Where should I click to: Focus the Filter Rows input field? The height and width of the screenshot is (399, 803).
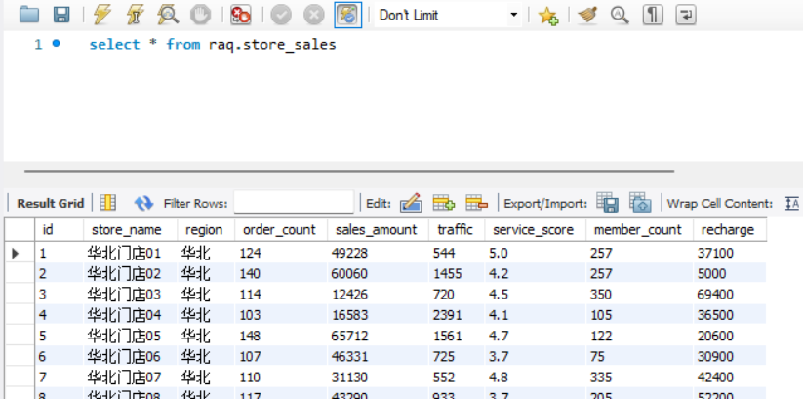[294, 202]
